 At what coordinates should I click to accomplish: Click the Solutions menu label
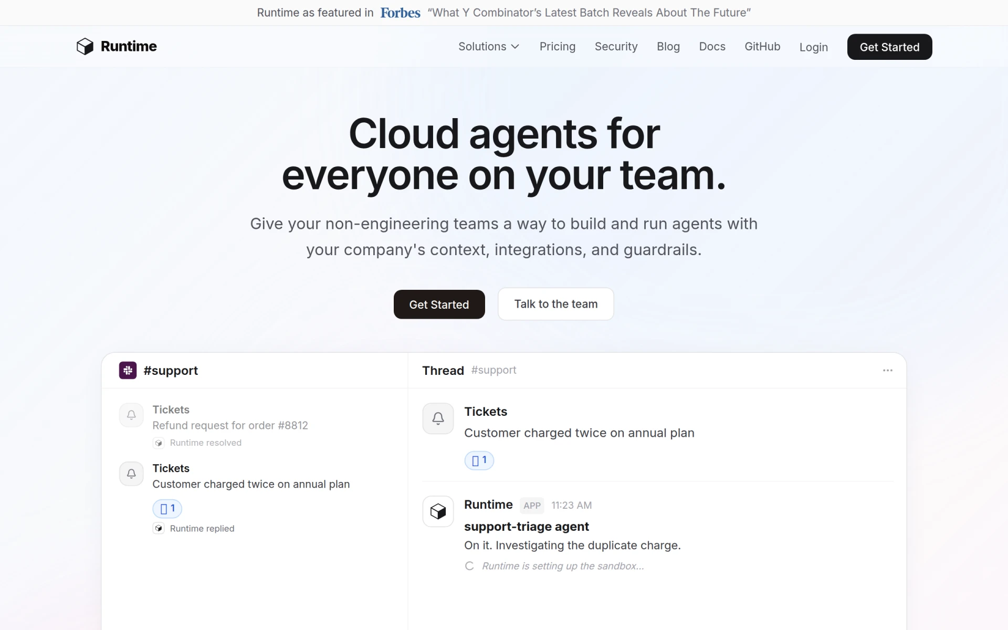point(482,46)
